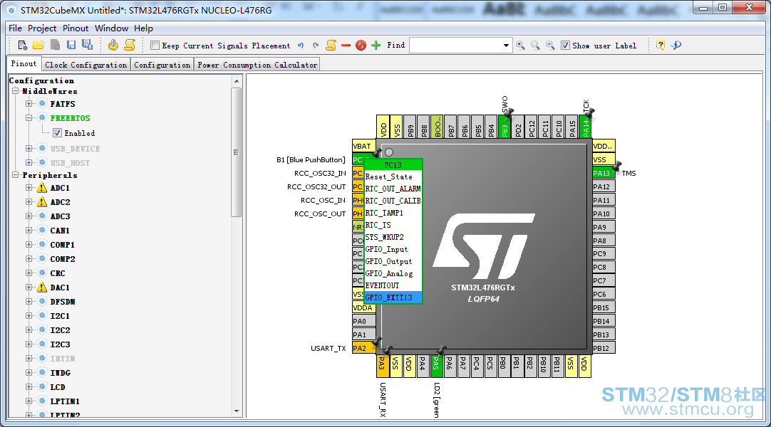771x427 pixels.
Task: Collapse the Peripherals tree node
Action: coord(16,175)
